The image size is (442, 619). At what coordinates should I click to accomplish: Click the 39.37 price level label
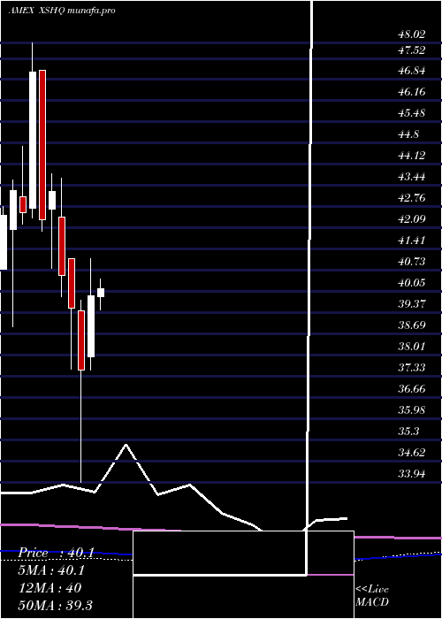click(x=412, y=304)
